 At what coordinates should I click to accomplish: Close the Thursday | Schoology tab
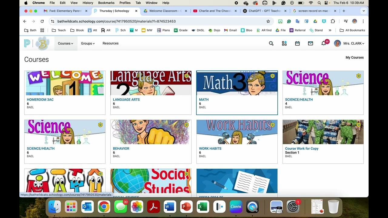click(x=136, y=11)
